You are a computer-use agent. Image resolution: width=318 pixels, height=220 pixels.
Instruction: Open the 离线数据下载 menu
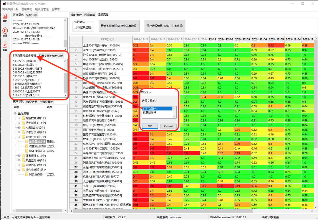[x=10, y=9]
